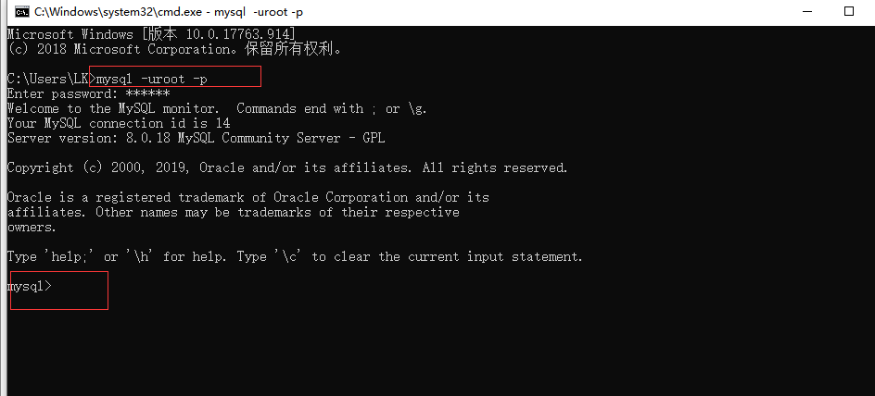Click 'Oracle is a registered trademark' line
Viewport: 875px width, 396px height.
click(248, 197)
